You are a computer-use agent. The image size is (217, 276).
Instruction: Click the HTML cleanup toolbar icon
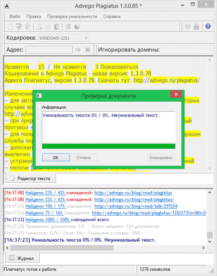[19, 26]
